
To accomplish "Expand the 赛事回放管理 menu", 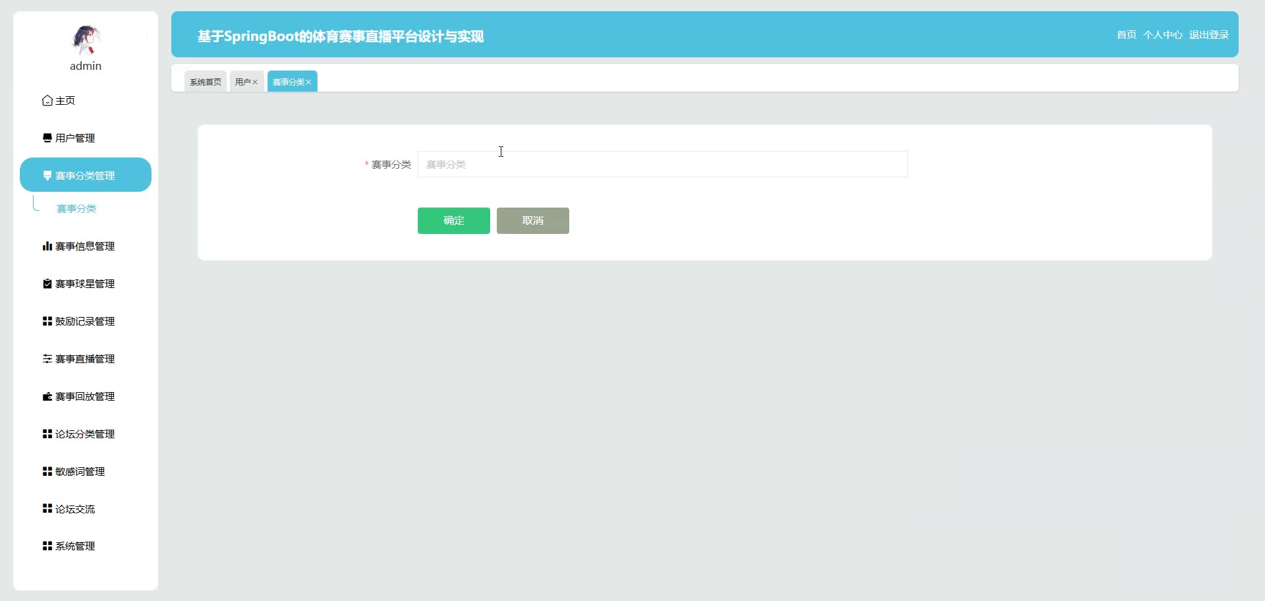I will (x=86, y=397).
